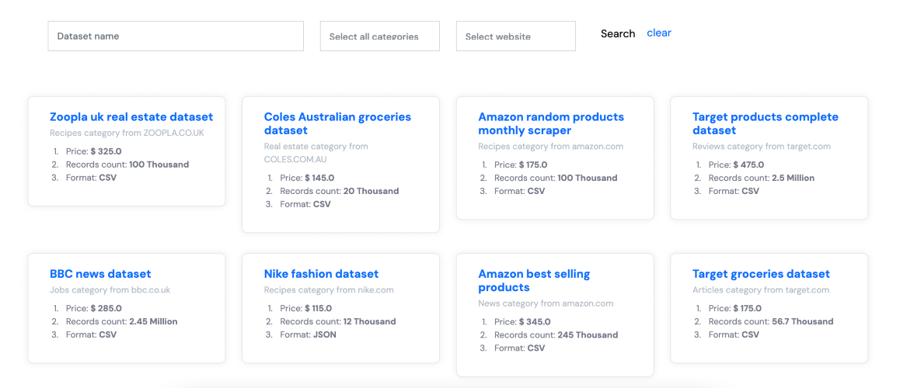The width and height of the screenshot is (900, 388).
Task: Open the Select all categories dropdown
Action: (x=380, y=36)
